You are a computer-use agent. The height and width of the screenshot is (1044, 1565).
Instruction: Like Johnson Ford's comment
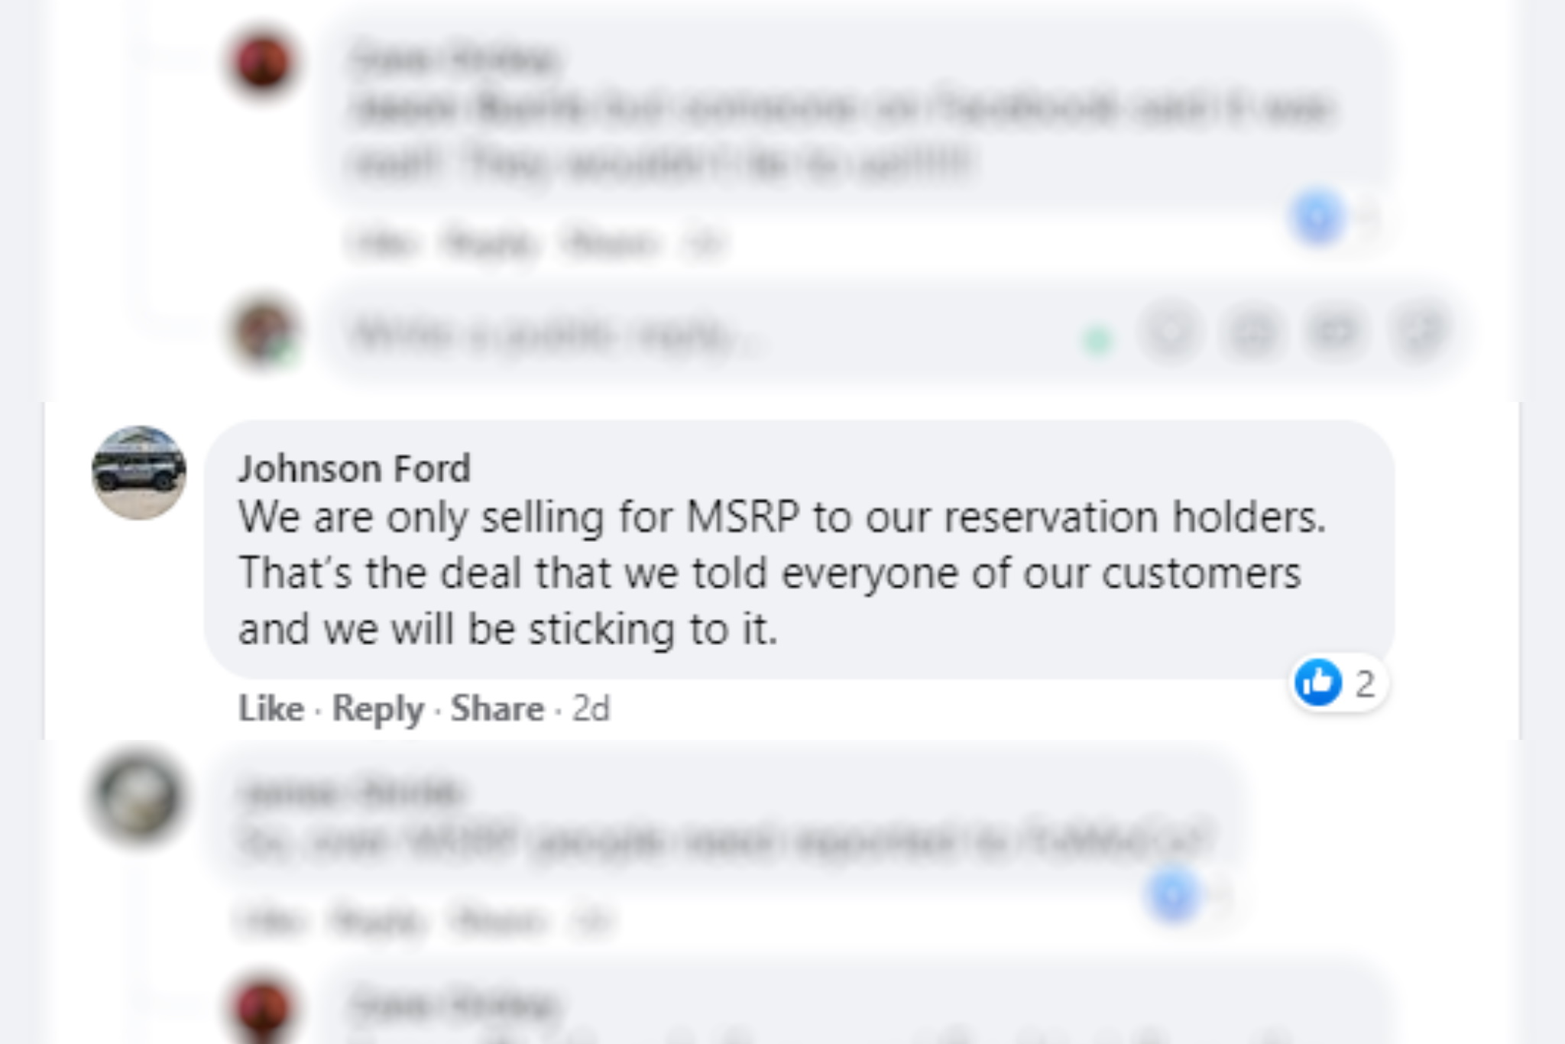pyautogui.click(x=271, y=708)
